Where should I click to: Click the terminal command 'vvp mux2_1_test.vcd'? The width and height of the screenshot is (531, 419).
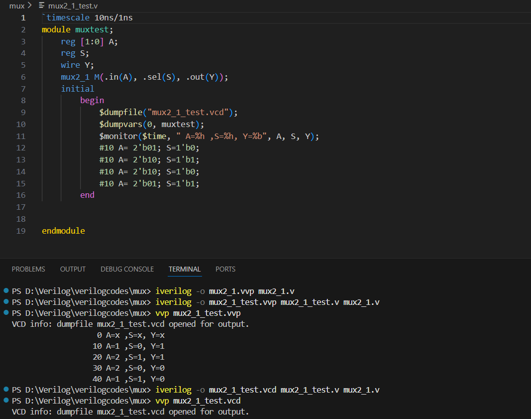click(198, 401)
